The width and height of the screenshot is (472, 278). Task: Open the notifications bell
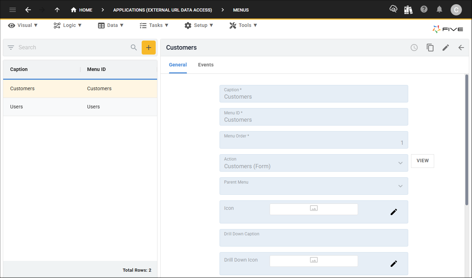(x=439, y=9)
